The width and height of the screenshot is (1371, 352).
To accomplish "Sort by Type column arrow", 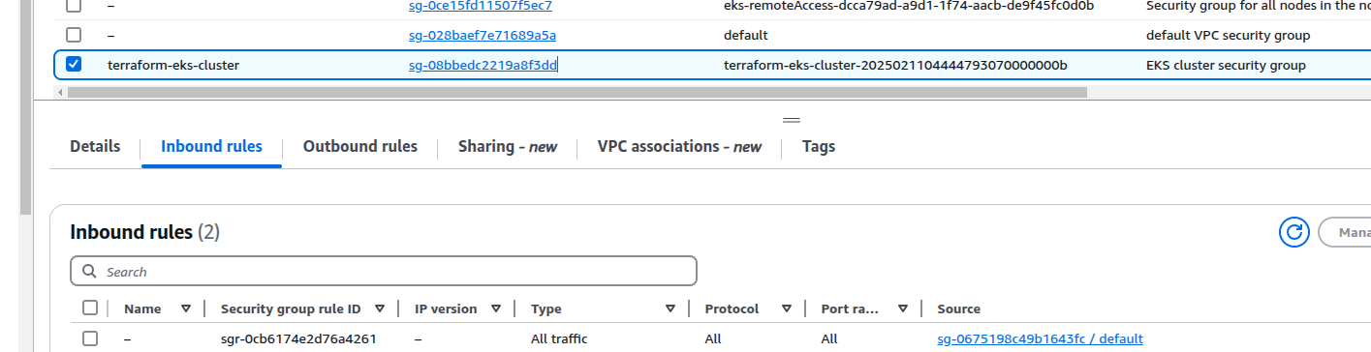I will pos(670,309).
